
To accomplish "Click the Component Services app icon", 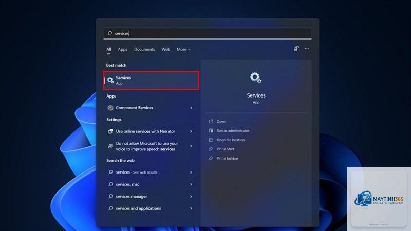I will tap(110, 108).
